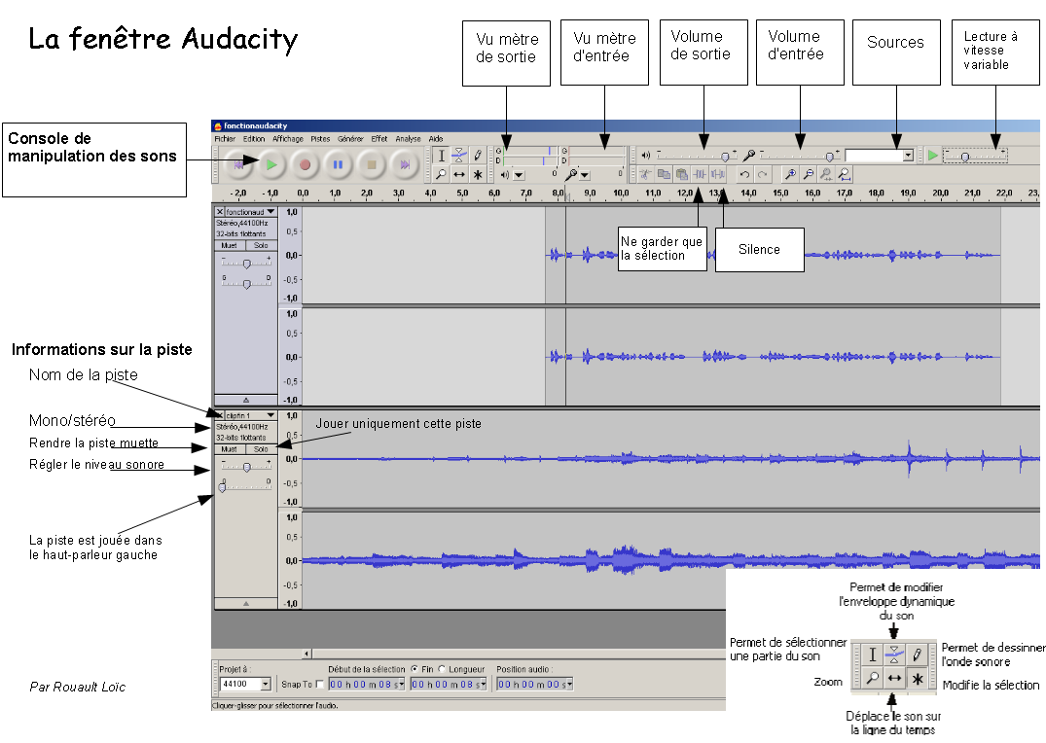Click the small green Play-at-speed button

tap(932, 156)
